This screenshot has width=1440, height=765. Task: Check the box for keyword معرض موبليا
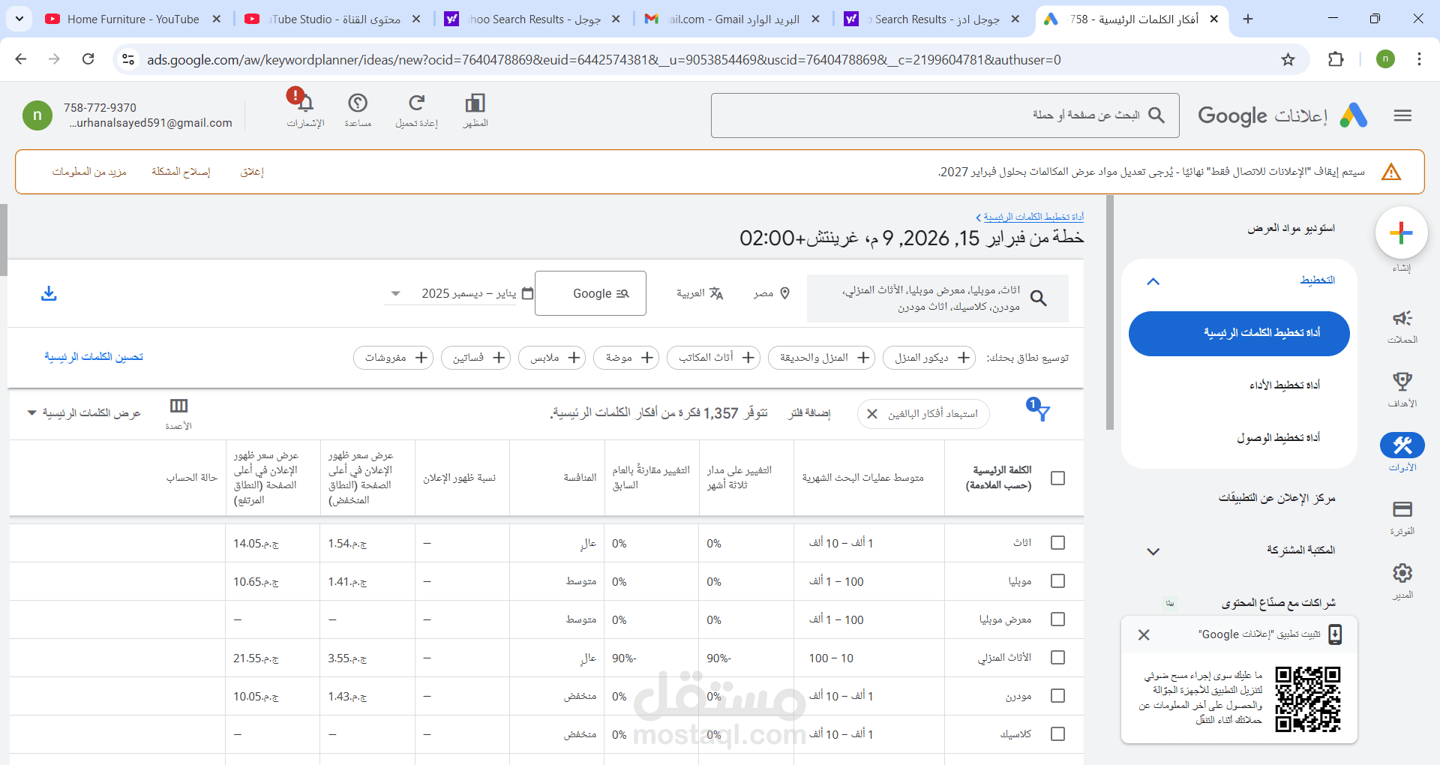(1057, 619)
